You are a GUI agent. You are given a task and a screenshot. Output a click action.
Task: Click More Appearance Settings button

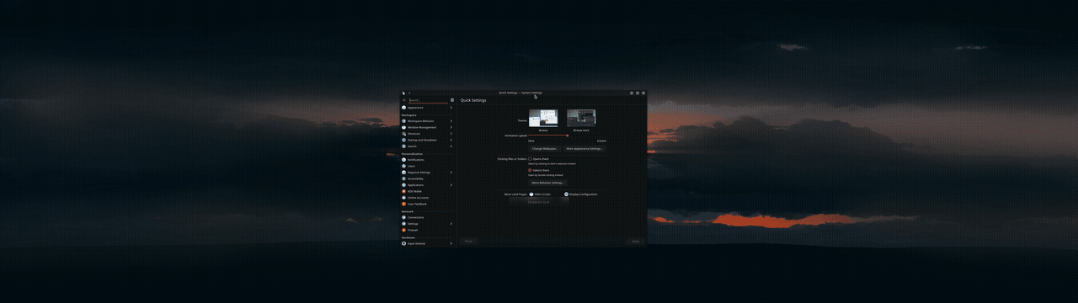(x=584, y=148)
